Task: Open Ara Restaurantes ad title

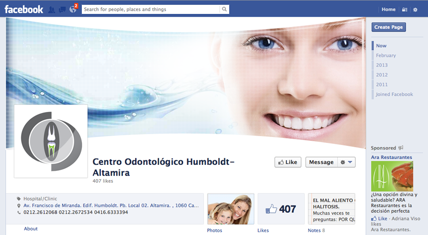Action: point(391,157)
